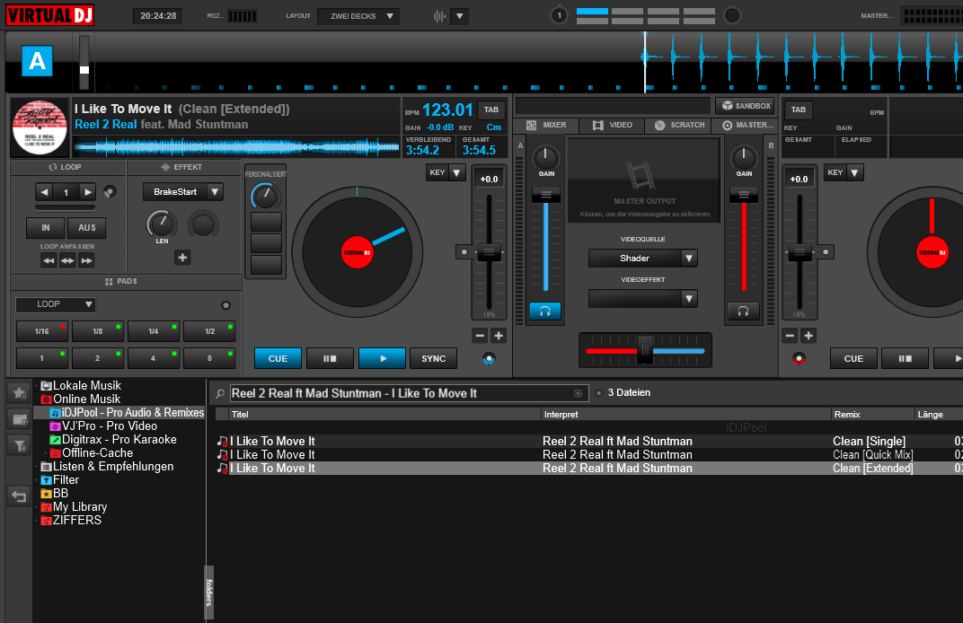Move loop backward with left adjust arrows
The image size is (963, 623).
pyautogui.click(x=49, y=261)
